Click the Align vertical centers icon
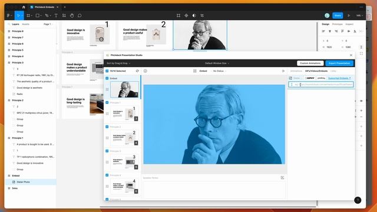Screen dimensions: 377x212 [349, 31]
